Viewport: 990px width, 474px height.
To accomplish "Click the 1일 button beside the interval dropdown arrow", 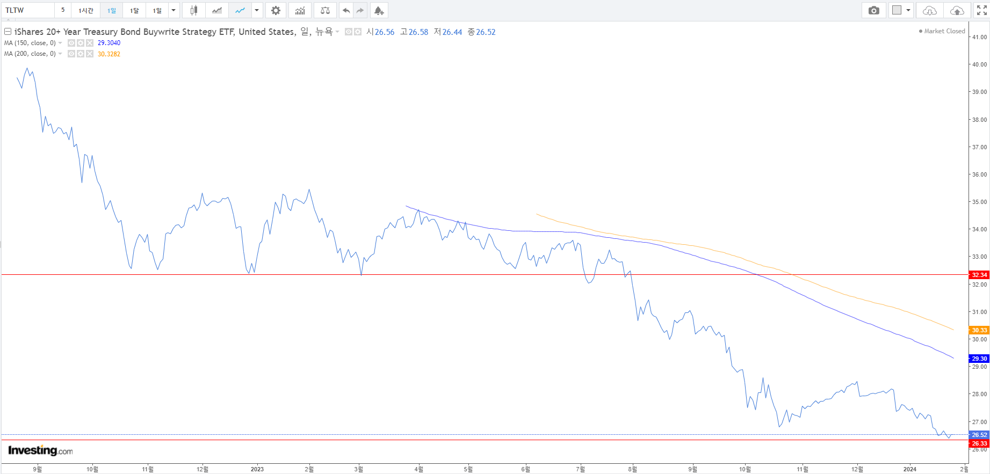I will click(x=157, y=10).
